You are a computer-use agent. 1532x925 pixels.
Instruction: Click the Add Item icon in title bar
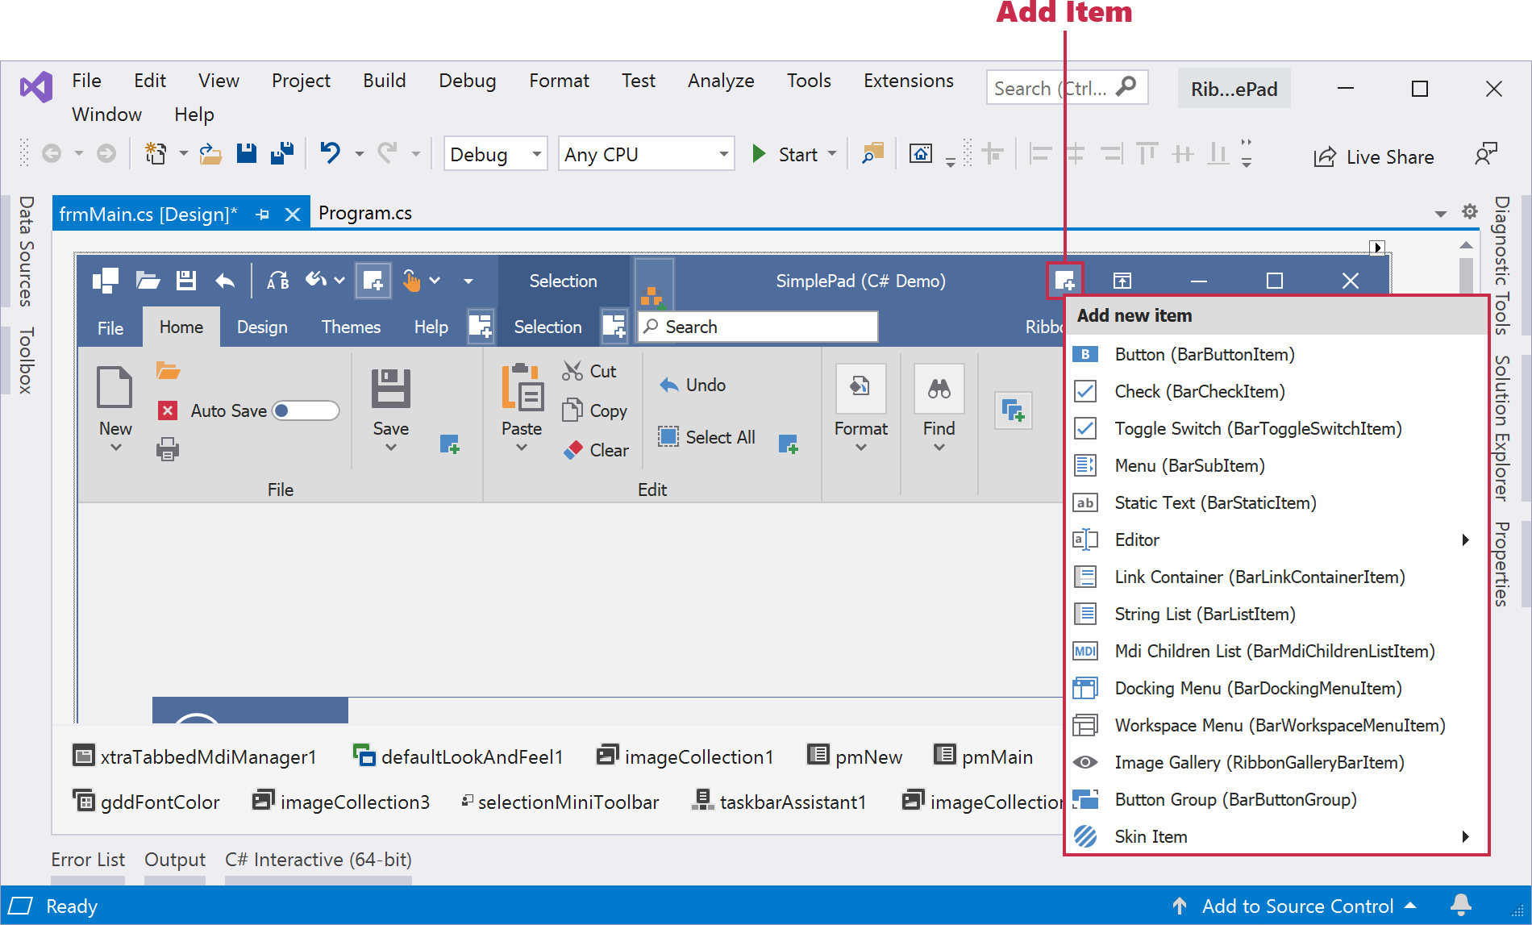click(x=1064, y=281)
